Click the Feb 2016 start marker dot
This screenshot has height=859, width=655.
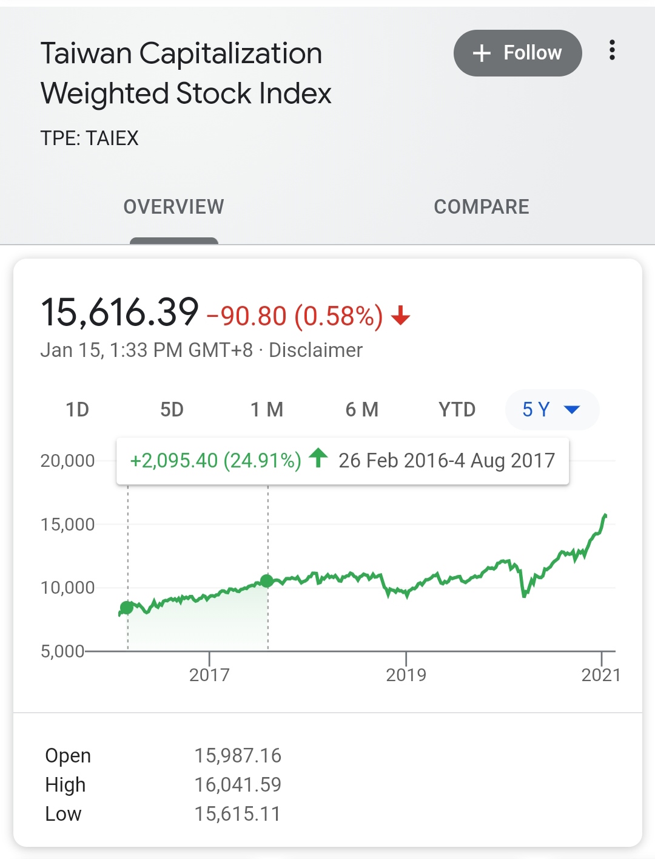(127, 607)
